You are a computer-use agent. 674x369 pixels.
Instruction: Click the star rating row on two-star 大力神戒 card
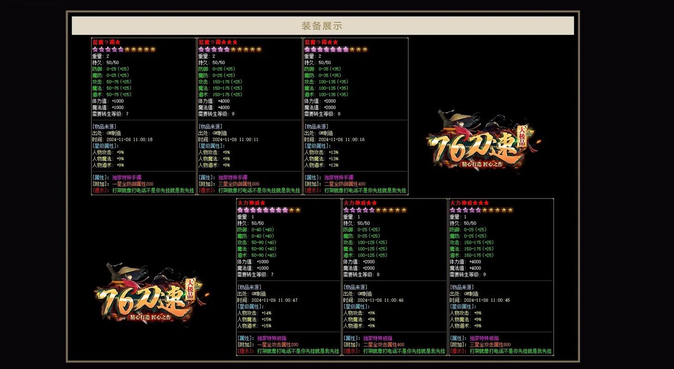point(375,210)
